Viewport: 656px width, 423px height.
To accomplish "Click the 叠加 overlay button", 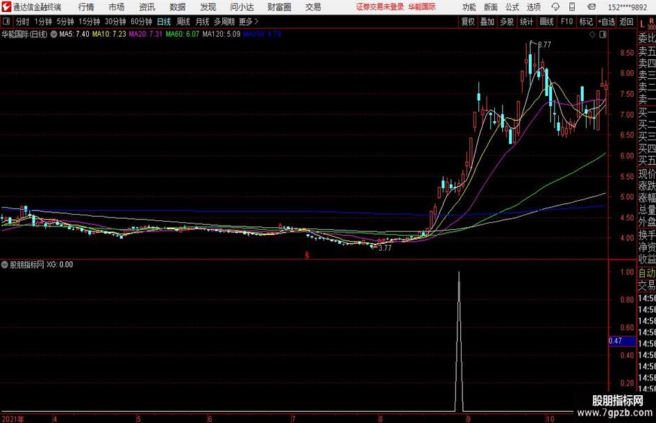I will (x=487, y=22).
